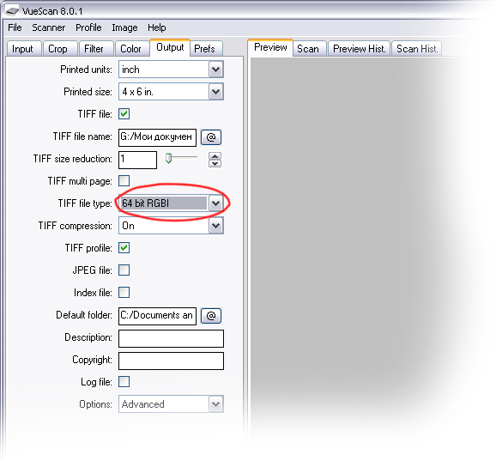Enable the JPEG file checkbox

(x=124, y=270)
